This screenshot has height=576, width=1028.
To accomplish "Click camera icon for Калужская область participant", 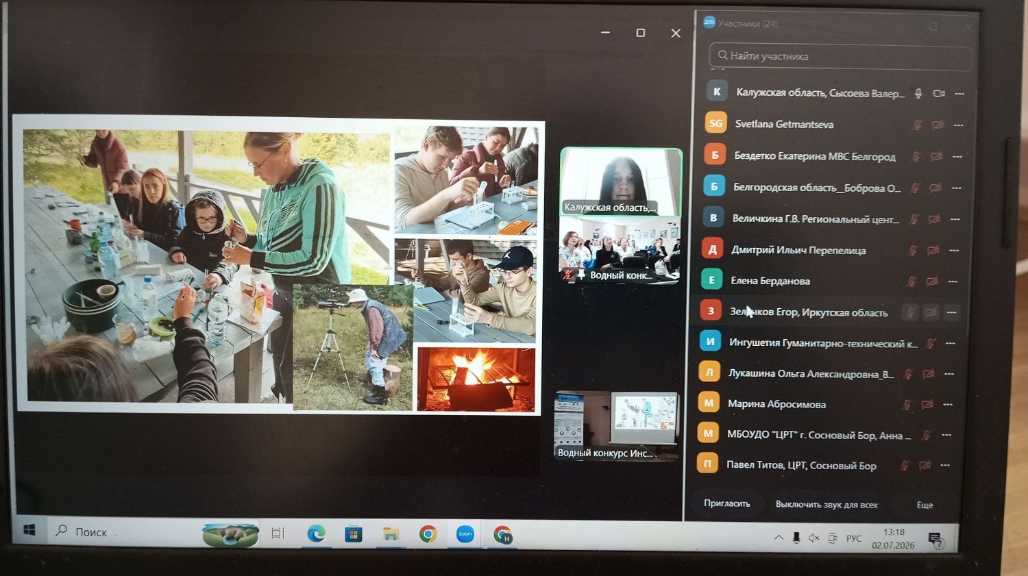I will [x=939, y=93].
